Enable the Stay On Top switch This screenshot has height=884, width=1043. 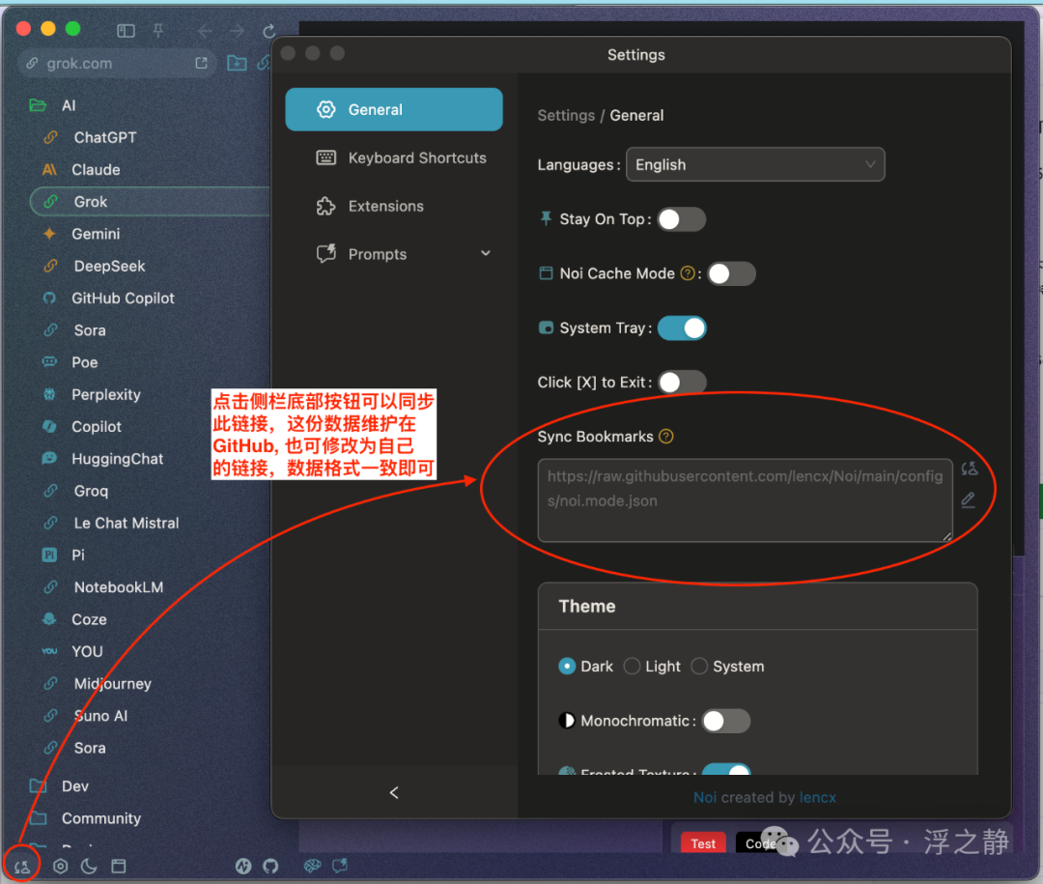[x=682, y=219]
